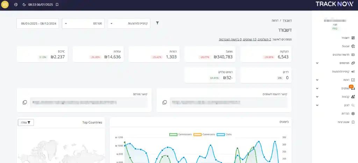Click the VS user avatar
358x163 pixels.
pos(5,5)
